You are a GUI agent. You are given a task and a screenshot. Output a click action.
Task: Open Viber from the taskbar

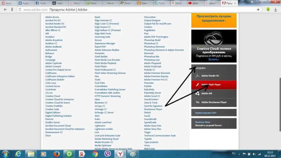click(x=108, y=153)
